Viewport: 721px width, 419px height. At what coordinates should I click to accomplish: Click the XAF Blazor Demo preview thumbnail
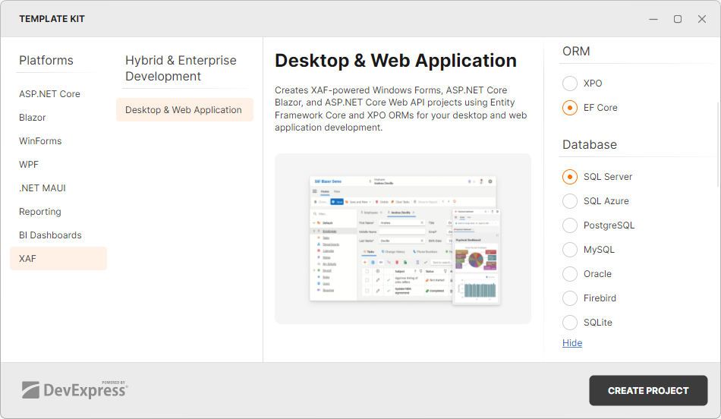pos(403,238)
